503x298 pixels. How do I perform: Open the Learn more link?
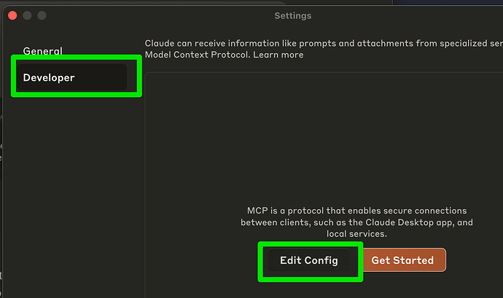[x=278, y=55]
